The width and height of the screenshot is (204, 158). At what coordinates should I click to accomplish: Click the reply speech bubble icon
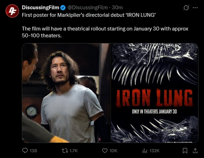[25, 150]
